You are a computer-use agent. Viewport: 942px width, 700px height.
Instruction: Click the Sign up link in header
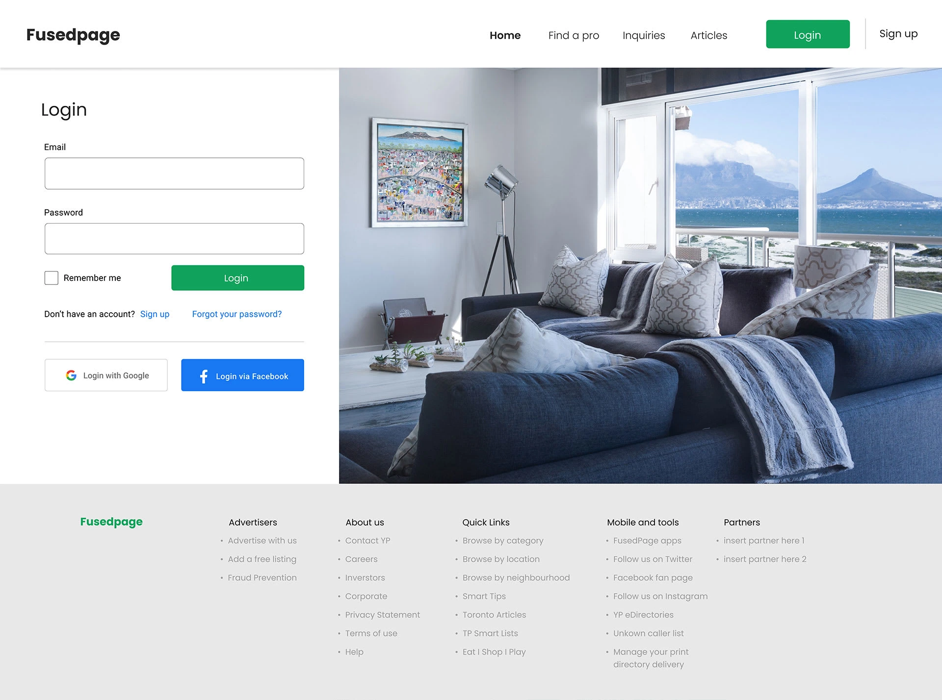[x=898, y=34]
